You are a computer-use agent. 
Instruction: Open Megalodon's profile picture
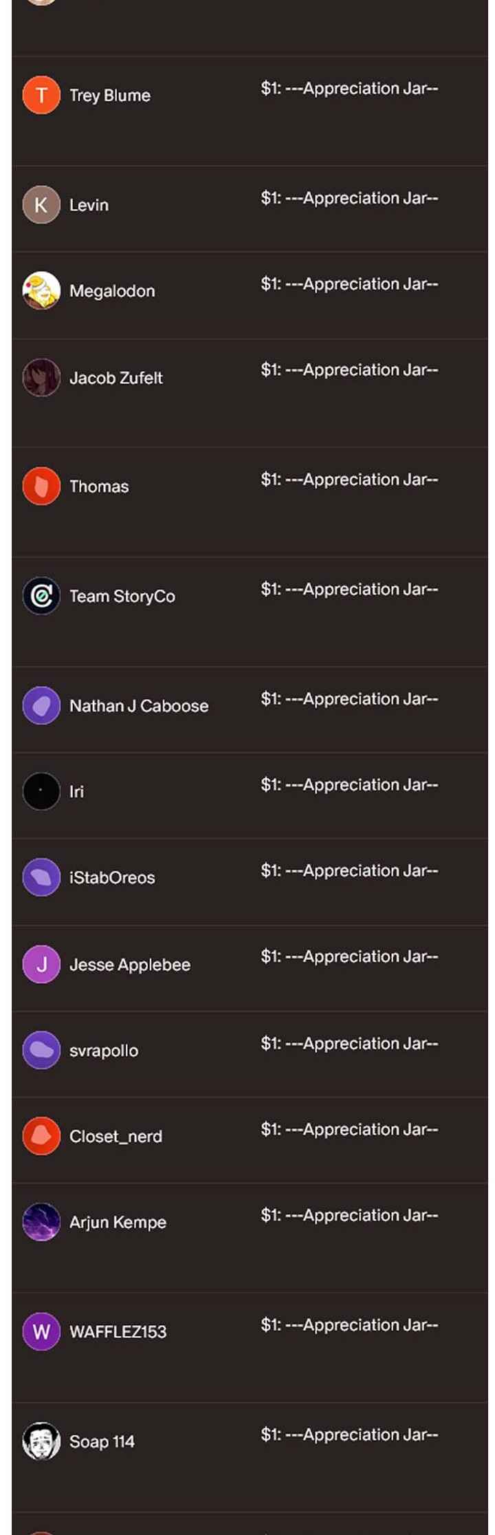point(41,290)
